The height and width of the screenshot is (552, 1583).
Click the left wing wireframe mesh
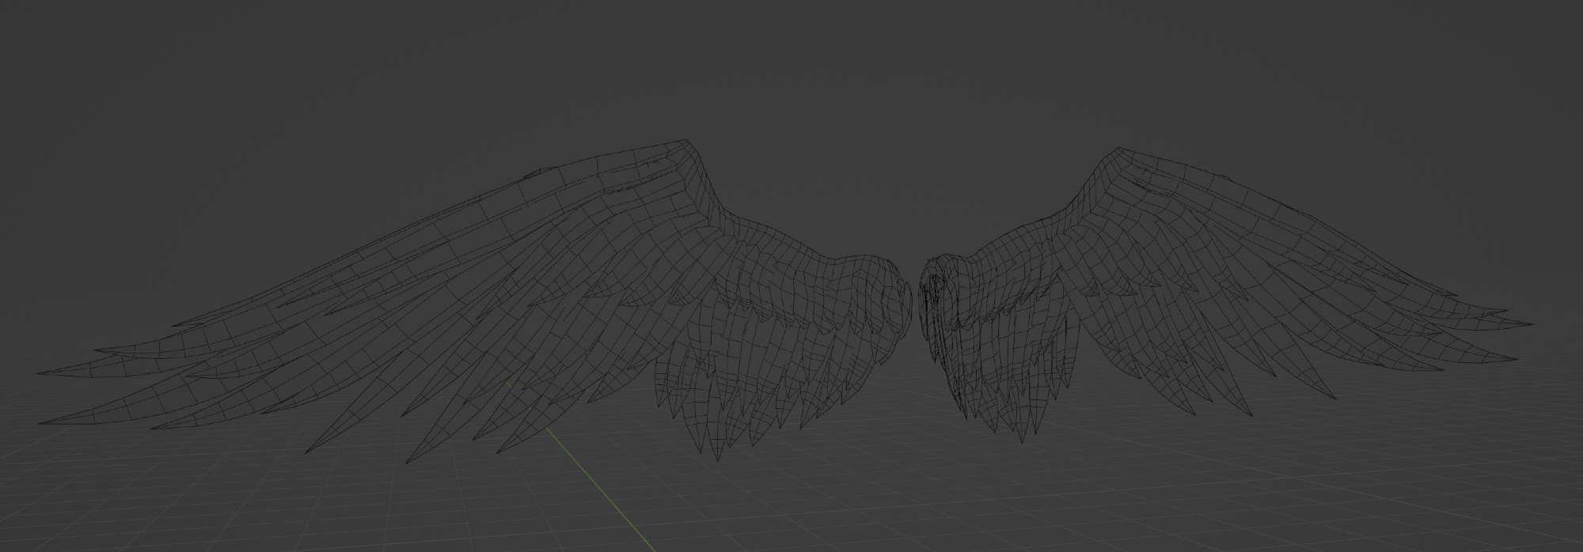(554, 301)
